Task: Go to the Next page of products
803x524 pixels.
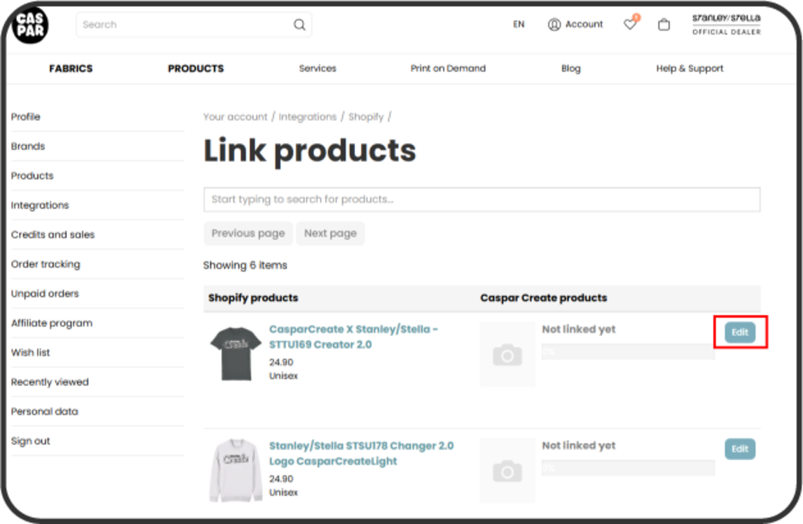Action: [x=330, y=233]
